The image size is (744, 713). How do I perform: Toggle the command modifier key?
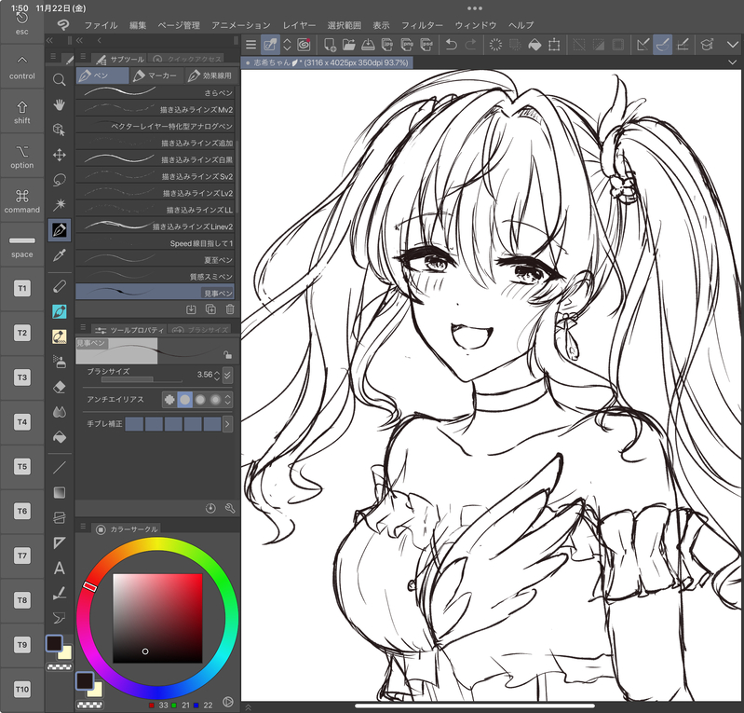pyautogui.click(x=21, y=201)
